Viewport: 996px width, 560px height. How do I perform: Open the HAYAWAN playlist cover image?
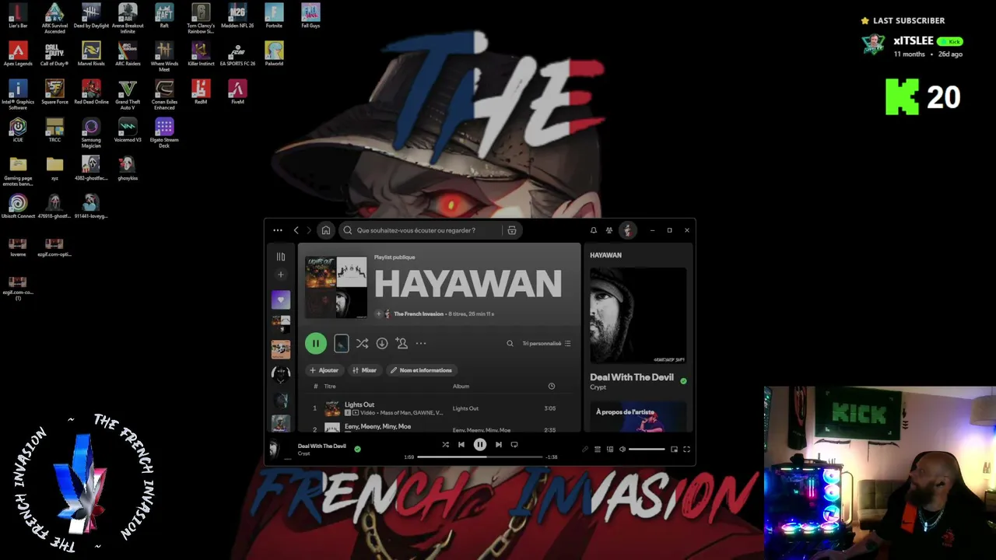coord(336,288)
